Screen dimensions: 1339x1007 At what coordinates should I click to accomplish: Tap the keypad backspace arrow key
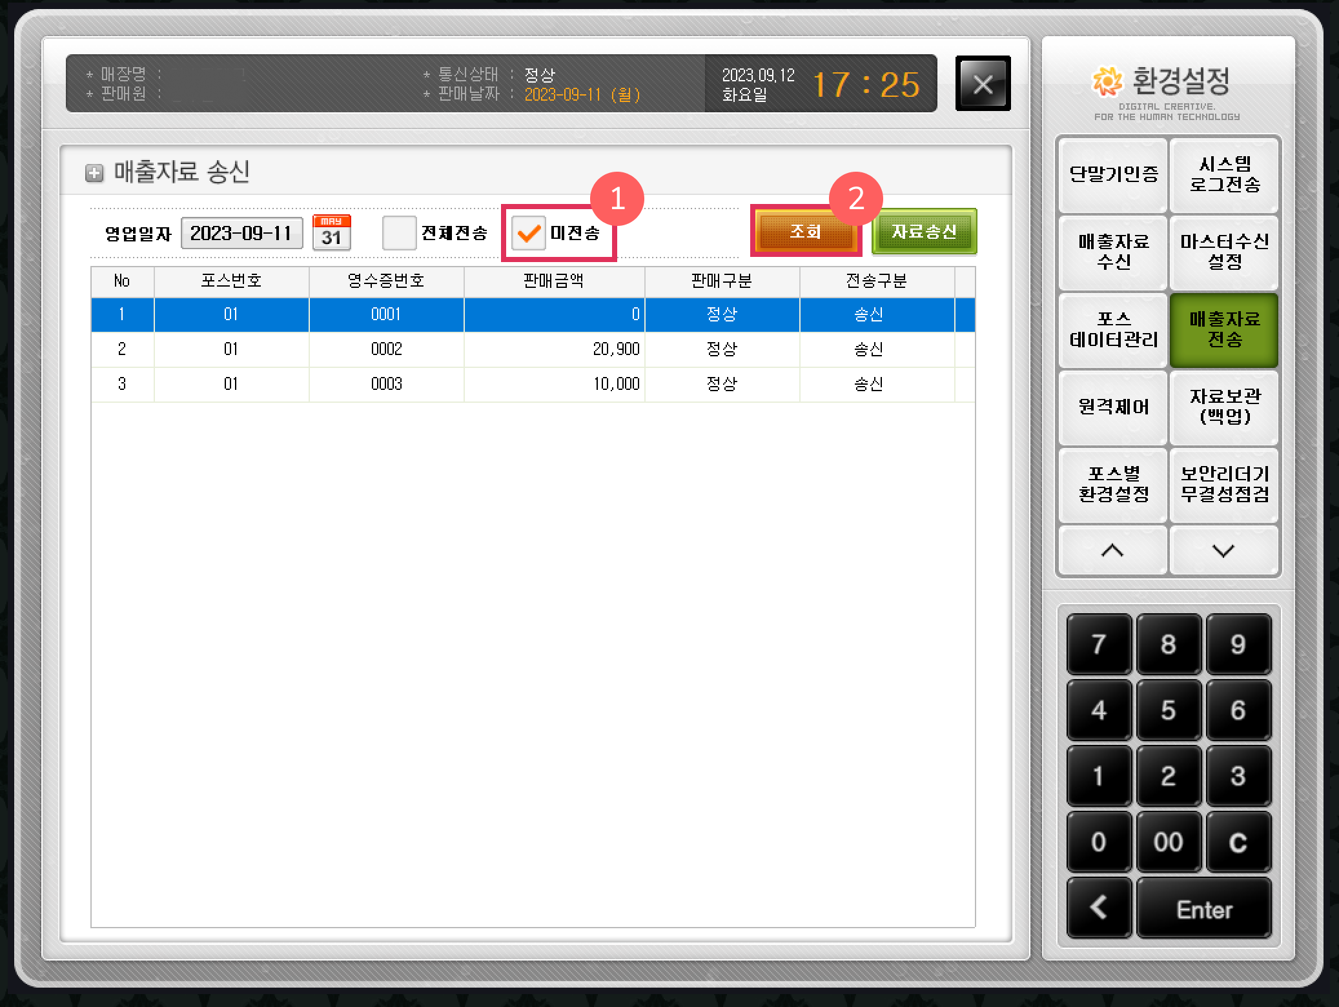1099,908
